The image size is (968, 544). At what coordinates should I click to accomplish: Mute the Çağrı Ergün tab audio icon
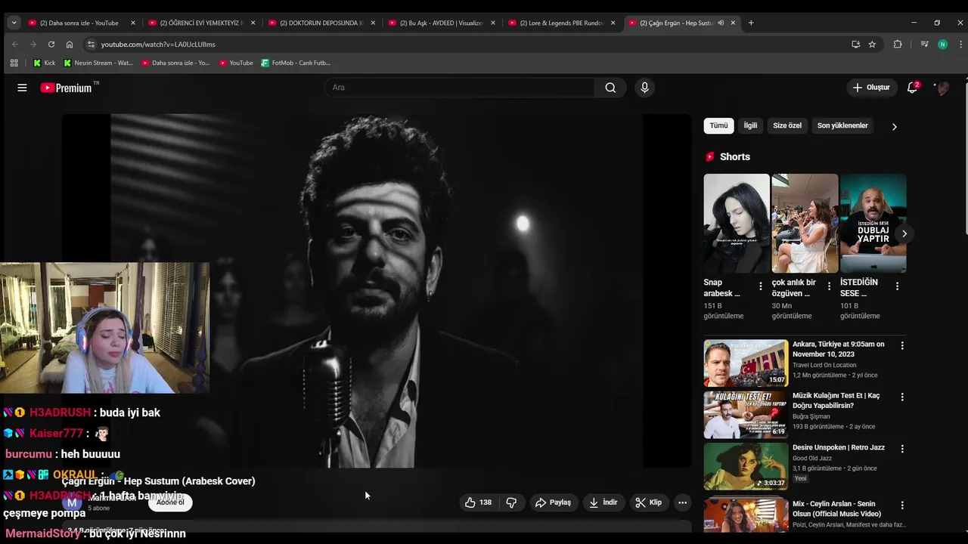pos(721,23)
